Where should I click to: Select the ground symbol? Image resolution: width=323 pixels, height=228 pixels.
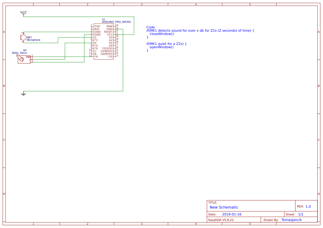[23, 94]
